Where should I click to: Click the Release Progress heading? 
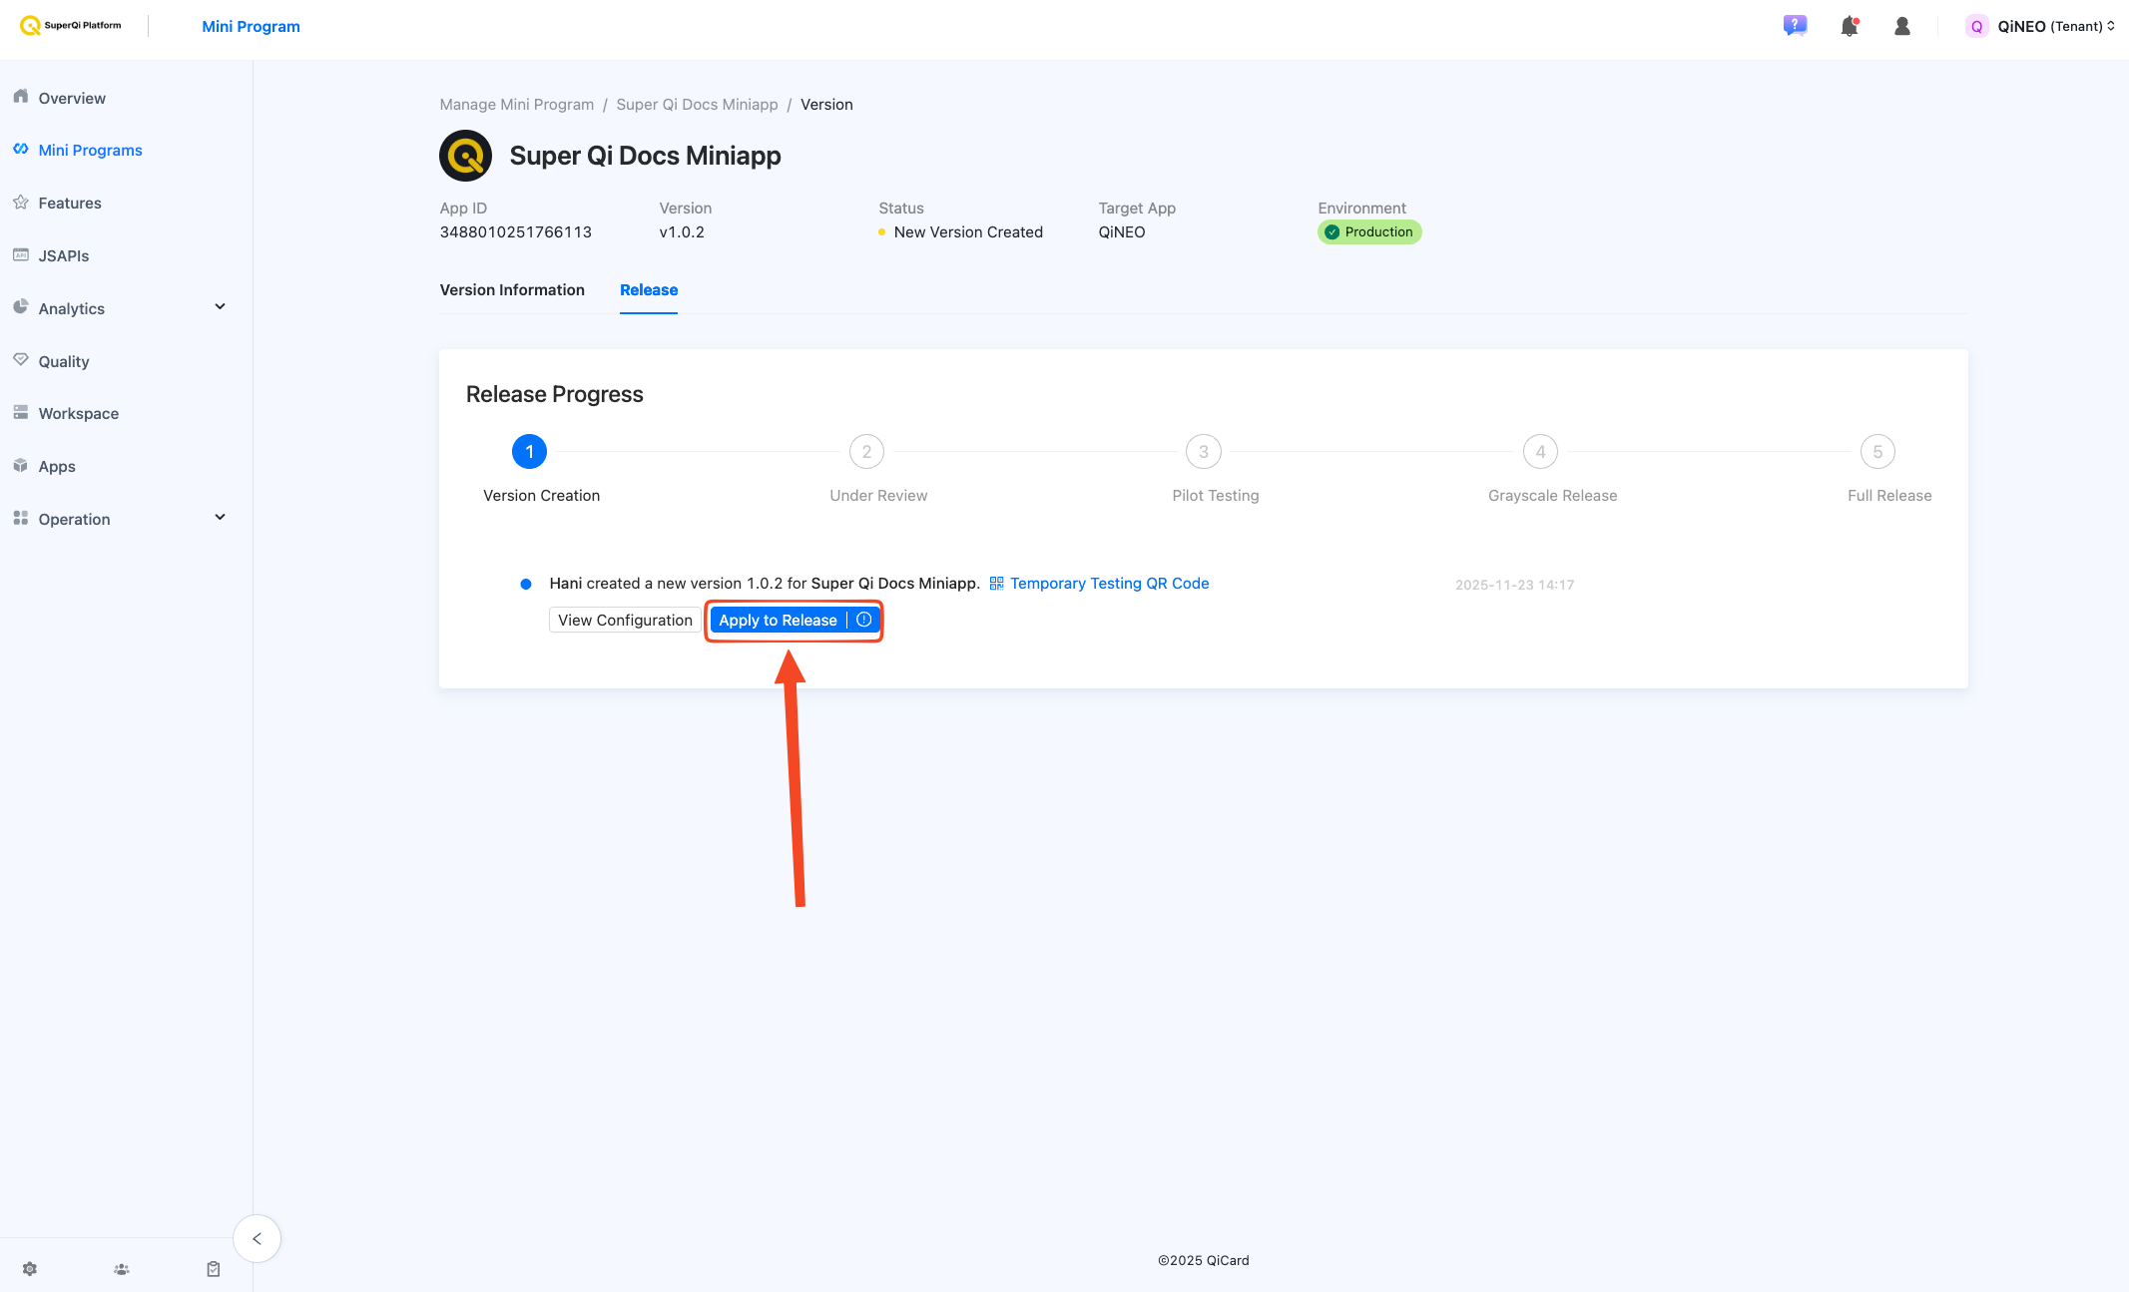pos(555,395)
